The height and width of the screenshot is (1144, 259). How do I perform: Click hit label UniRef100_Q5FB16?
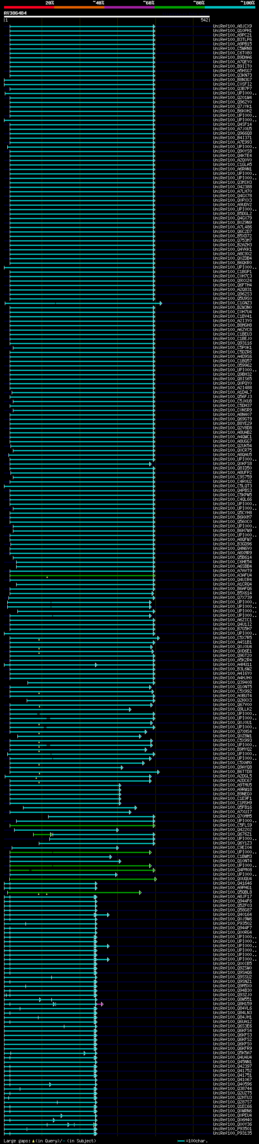coord(232,807)
